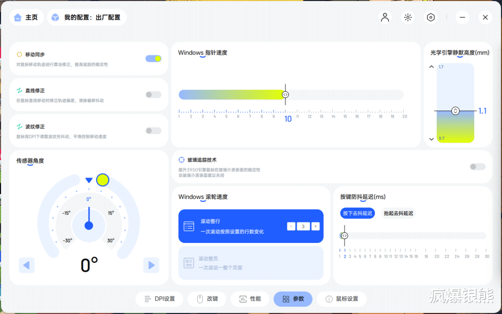Minimize the mouse software window
502x314 pixels.
click(462, 17)
